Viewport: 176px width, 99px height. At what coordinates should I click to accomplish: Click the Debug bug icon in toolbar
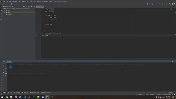(162, 4)
